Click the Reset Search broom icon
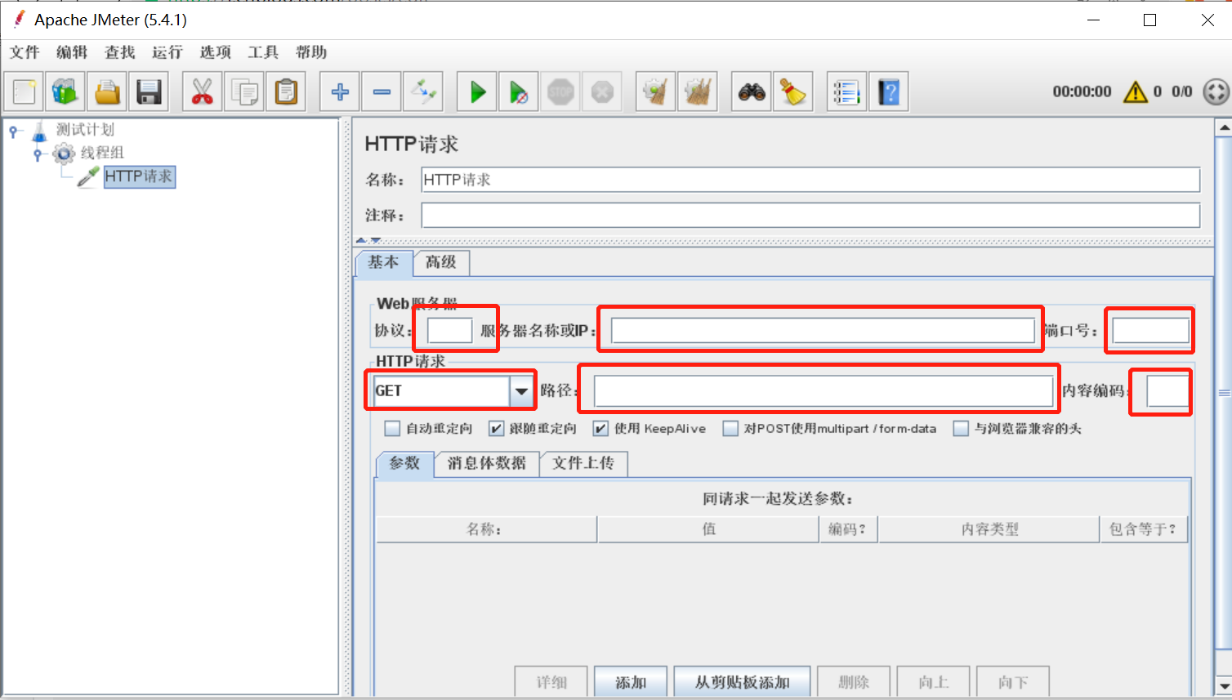The width and height of the screenshot is (1232, 700). (x=793, y=91)
